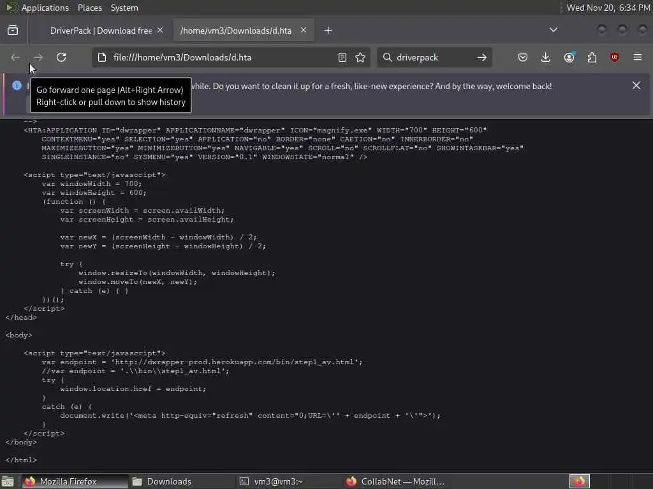Click the 'var screenHeight' line
Viewport: 653px width, 489px height.
(147, 220)
